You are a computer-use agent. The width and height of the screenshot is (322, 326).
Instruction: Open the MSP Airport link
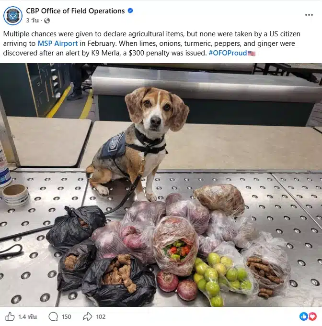tap(57, 43)
